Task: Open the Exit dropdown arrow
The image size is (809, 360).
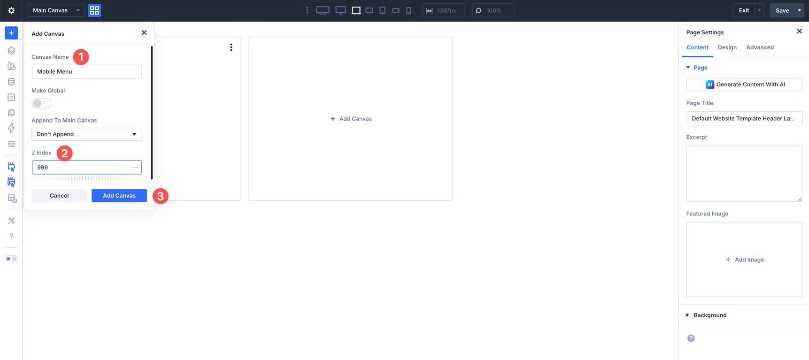Action: (x=759, y=10)
